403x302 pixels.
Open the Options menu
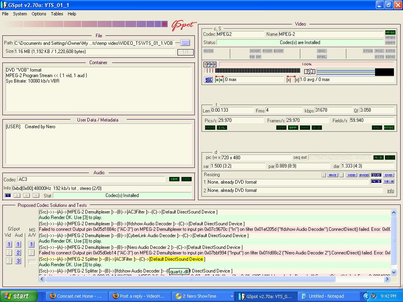pyautogui.click(x=39, y=14)
